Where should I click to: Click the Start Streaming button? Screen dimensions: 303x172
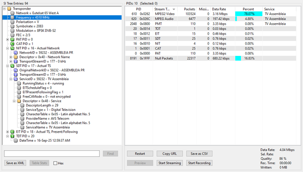pyautogui.click(x=169, y=163)
